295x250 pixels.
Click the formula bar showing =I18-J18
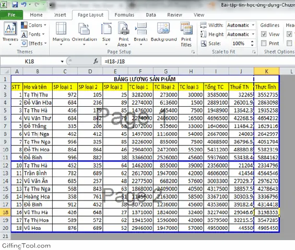click(197, 61)
